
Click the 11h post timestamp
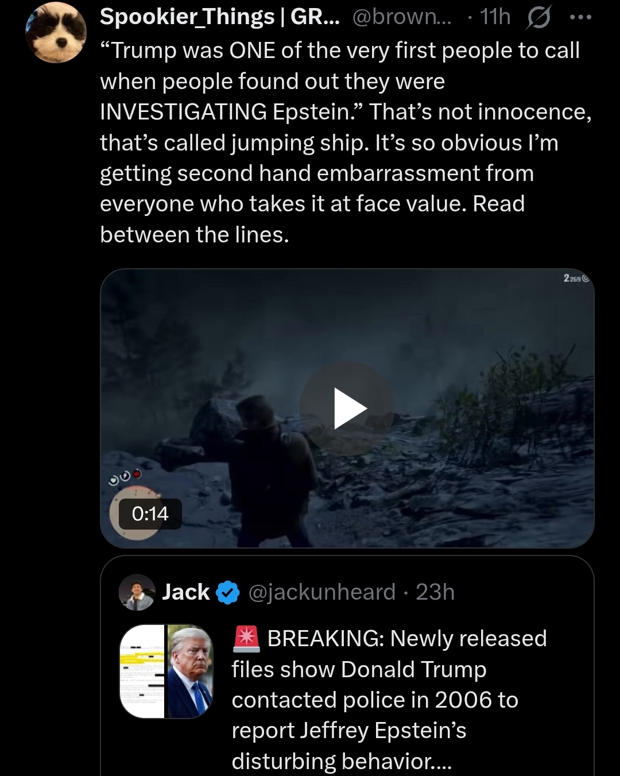point(495,17)
